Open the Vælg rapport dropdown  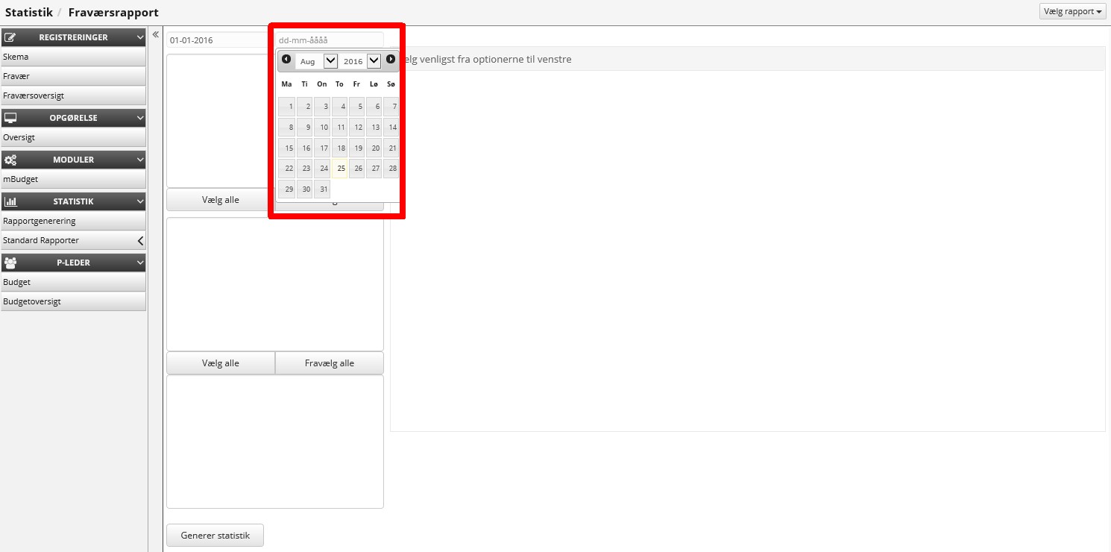pos(1072,11)
